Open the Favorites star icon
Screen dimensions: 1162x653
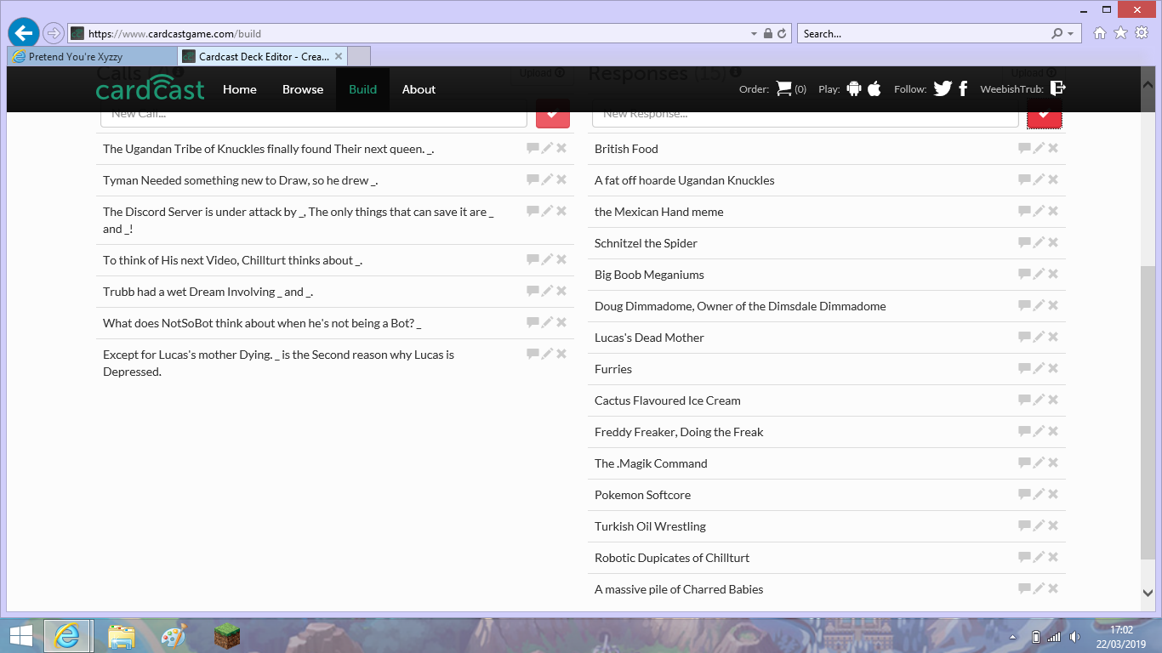coord(1120,33)
